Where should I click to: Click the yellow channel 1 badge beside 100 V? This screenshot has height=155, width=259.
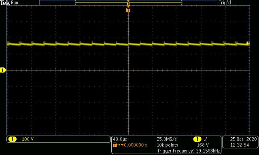point(13,139)
